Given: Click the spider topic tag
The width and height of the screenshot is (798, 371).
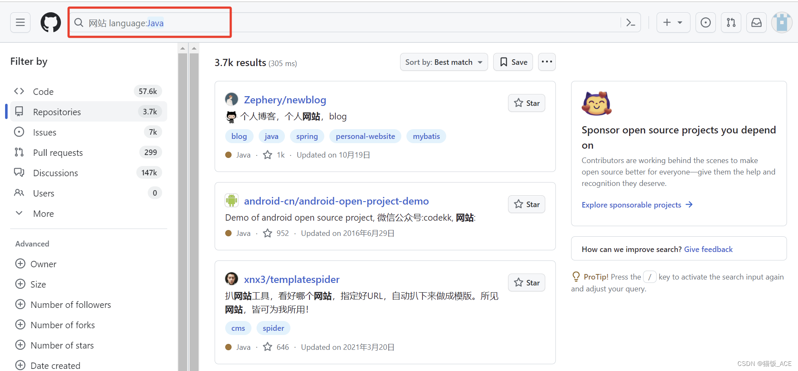Looking at the screenshot, I should tap(273, 328).
